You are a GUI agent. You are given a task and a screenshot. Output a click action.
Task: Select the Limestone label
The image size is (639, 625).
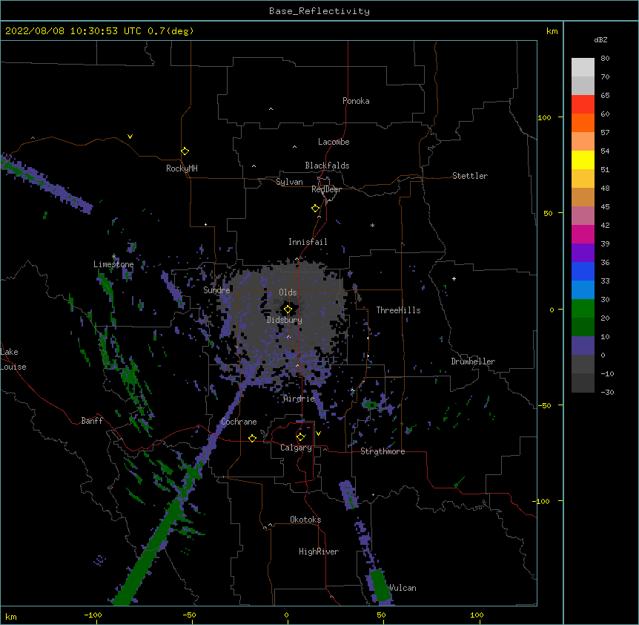click(113, 264)
